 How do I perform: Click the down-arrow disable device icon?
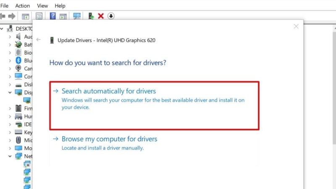(x=111, y=16)
